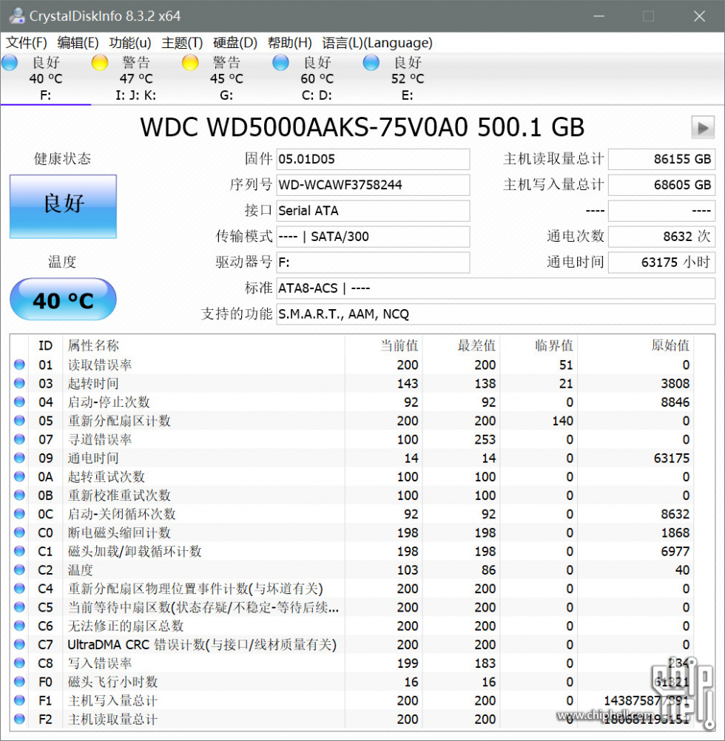
Task: Click the blue status orb for drive E:
Action: click(x=371, y=62)
